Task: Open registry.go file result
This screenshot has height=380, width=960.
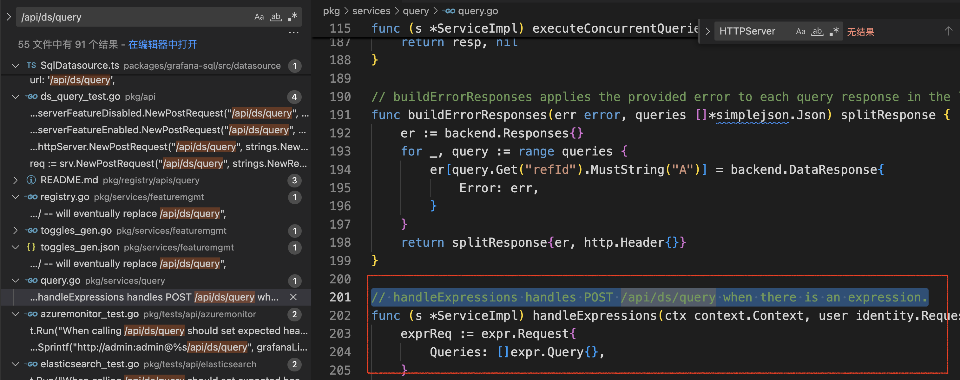Action: coord(65,197)
